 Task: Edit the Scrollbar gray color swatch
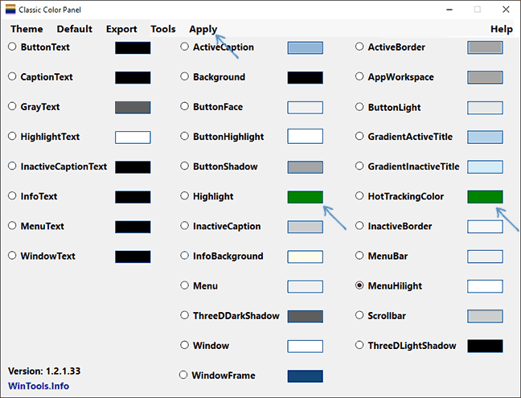click(485, 316)
